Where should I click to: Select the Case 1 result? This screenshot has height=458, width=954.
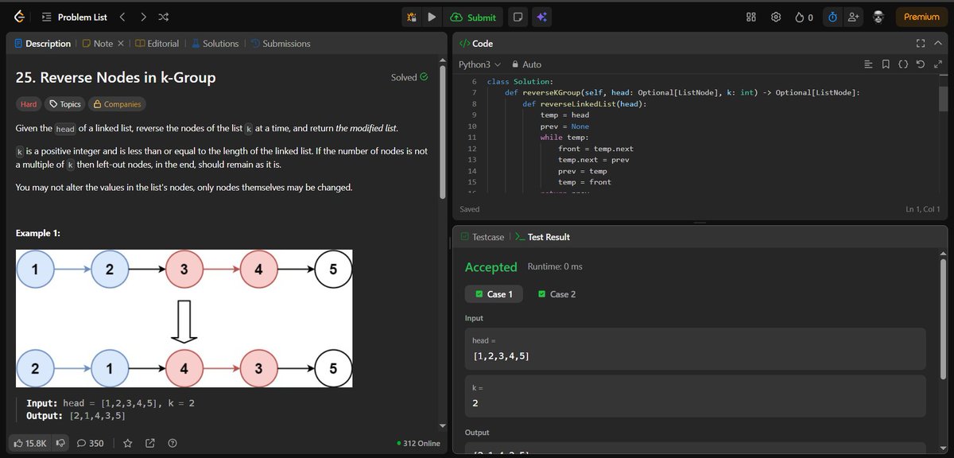click(494, 294)
